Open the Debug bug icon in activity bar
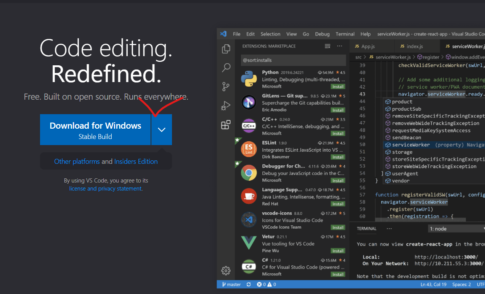 click(x=226, y=106)
